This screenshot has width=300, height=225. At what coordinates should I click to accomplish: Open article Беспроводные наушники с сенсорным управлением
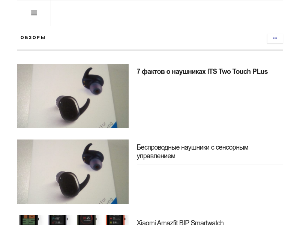pyautogui.click(x=192, y=152)
